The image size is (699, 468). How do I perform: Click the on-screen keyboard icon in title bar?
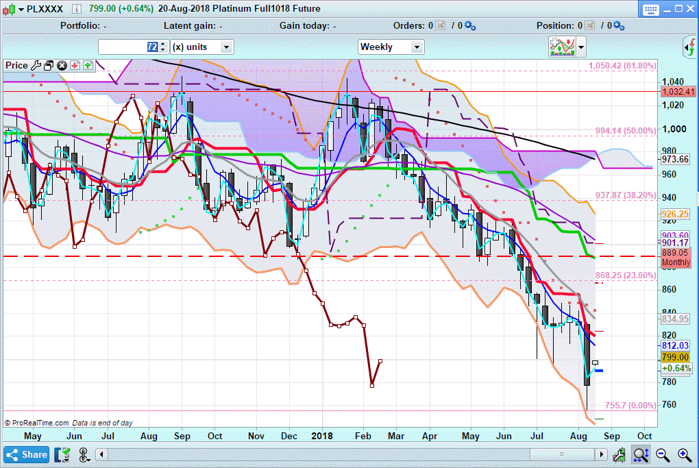click(651, 10)
